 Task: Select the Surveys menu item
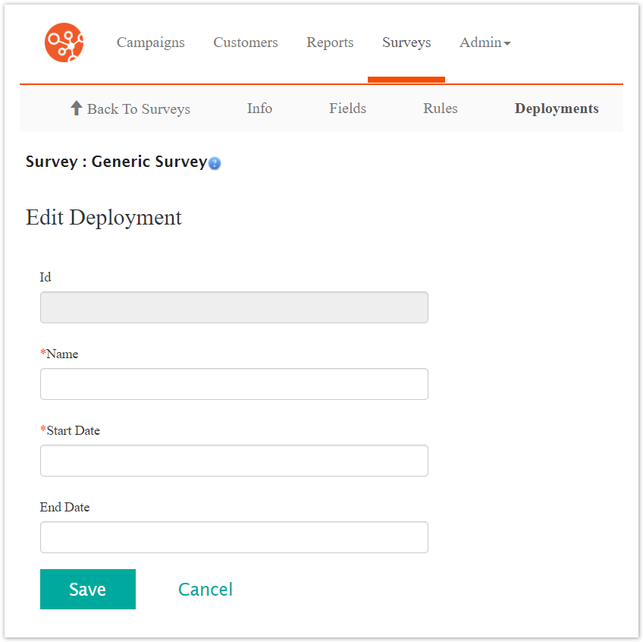pos(406,42)
